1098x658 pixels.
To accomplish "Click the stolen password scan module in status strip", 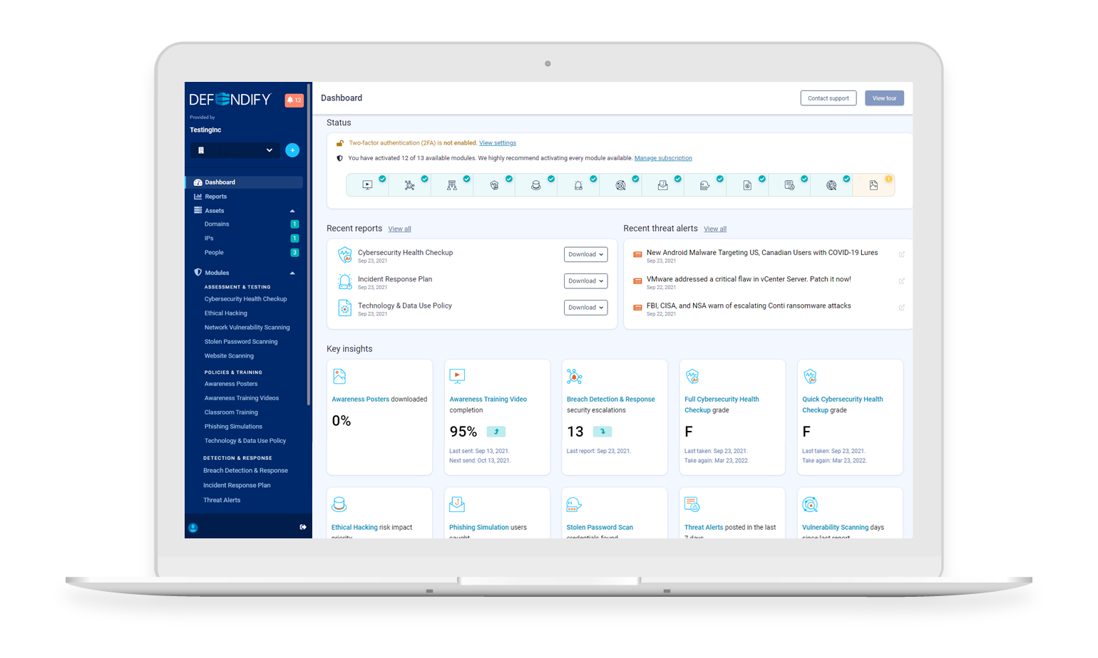I will pos(705,185).
